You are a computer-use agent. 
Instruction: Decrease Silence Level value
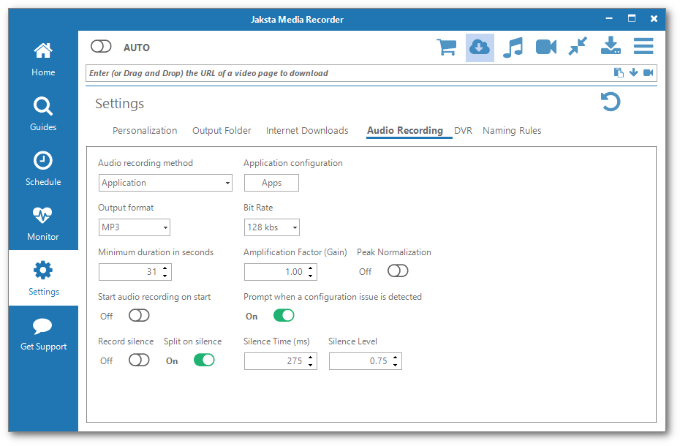(x=395, y=364)
